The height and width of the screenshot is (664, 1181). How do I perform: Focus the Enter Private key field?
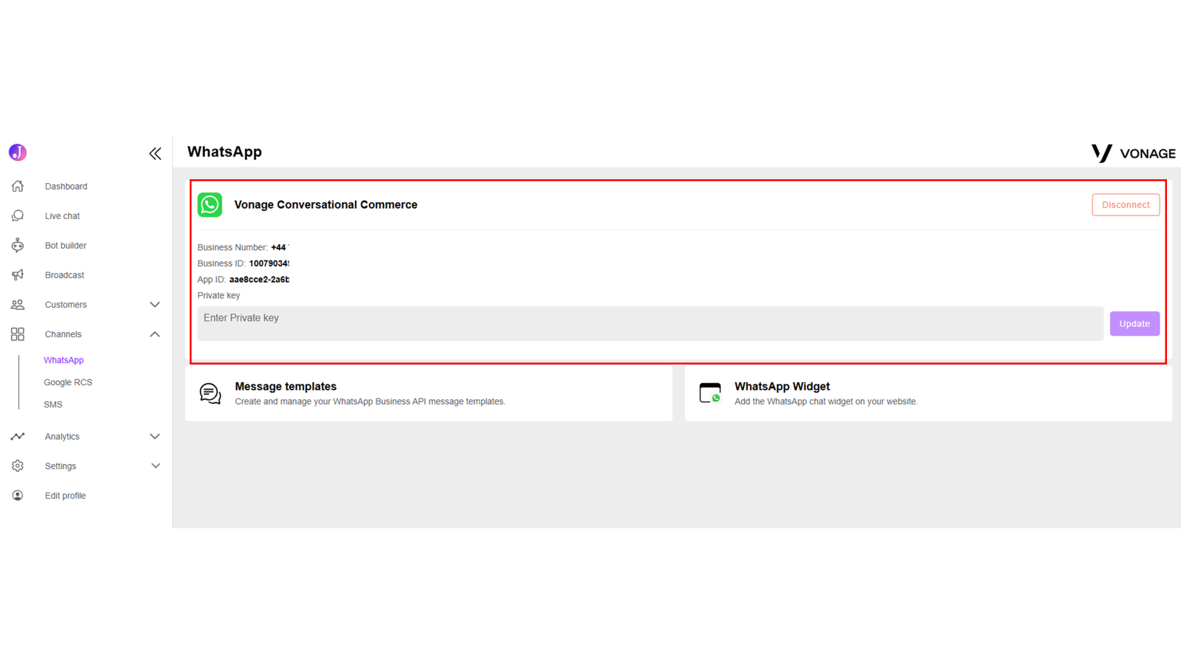pos(650,323)
